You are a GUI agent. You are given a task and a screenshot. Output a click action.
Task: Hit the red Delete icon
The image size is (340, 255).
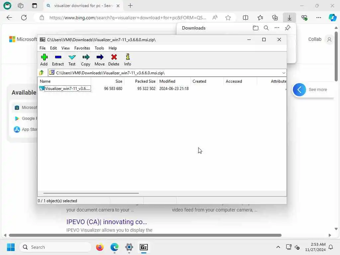click(x=114, y=60)
